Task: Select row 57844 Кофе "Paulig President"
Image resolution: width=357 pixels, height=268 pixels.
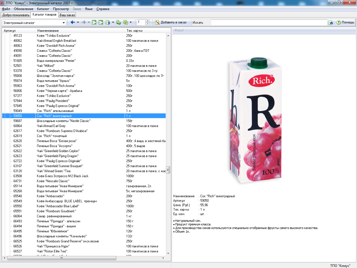Action: point(84,101)
